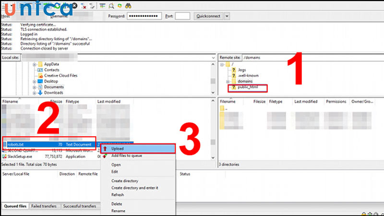
Task: Click the SlackSetup.exe application icon
Action: tap(4, 156)
